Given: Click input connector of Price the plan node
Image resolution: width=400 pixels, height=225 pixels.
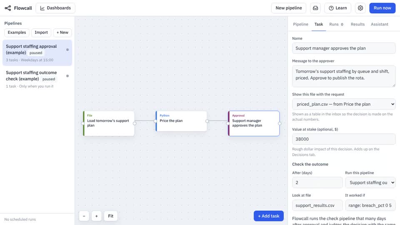Looking at the screenshot, I should pyautogui.click(x=155, y=121).
